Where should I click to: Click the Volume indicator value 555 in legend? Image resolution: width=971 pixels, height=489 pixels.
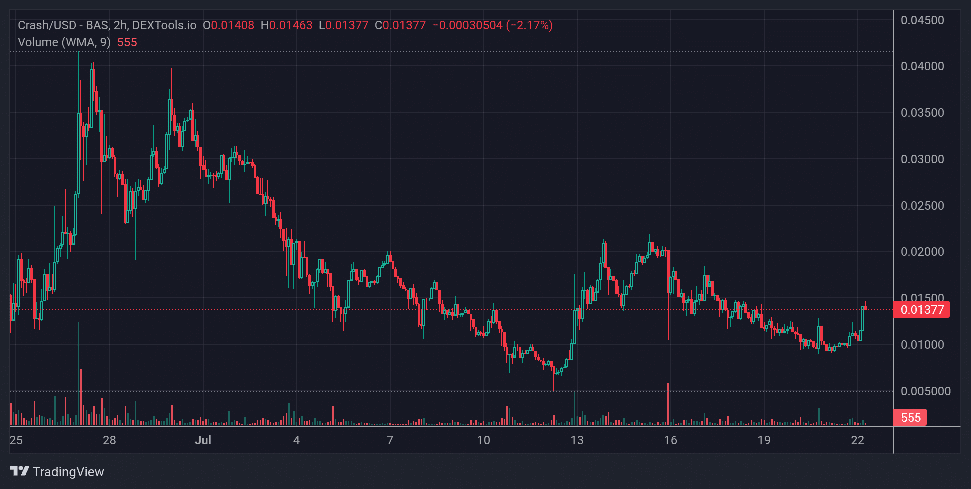click(x=127, y=42)
